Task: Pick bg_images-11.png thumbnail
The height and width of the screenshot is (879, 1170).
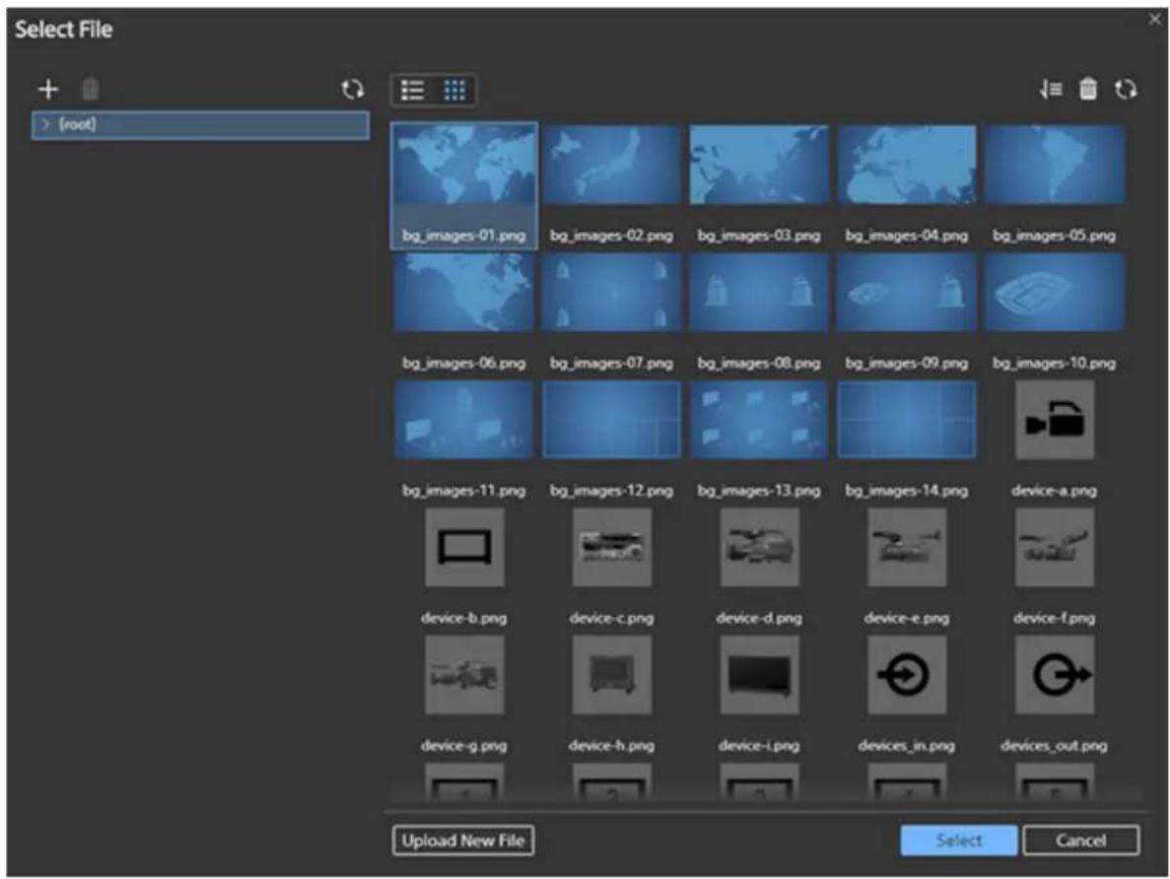Action: point(464,420)
